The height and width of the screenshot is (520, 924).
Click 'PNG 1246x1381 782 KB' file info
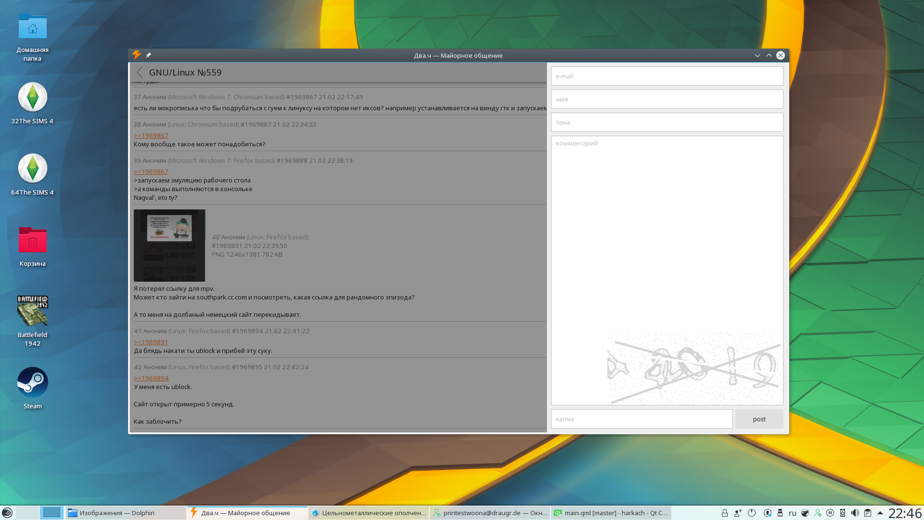click(x=247, y=254)
